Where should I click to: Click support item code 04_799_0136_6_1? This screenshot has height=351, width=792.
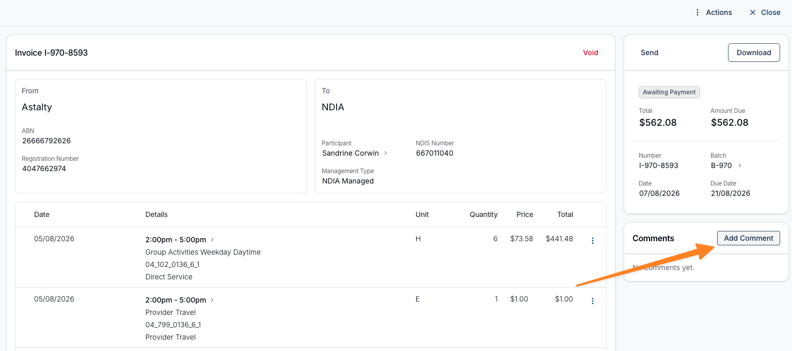(x=173, y=325)
